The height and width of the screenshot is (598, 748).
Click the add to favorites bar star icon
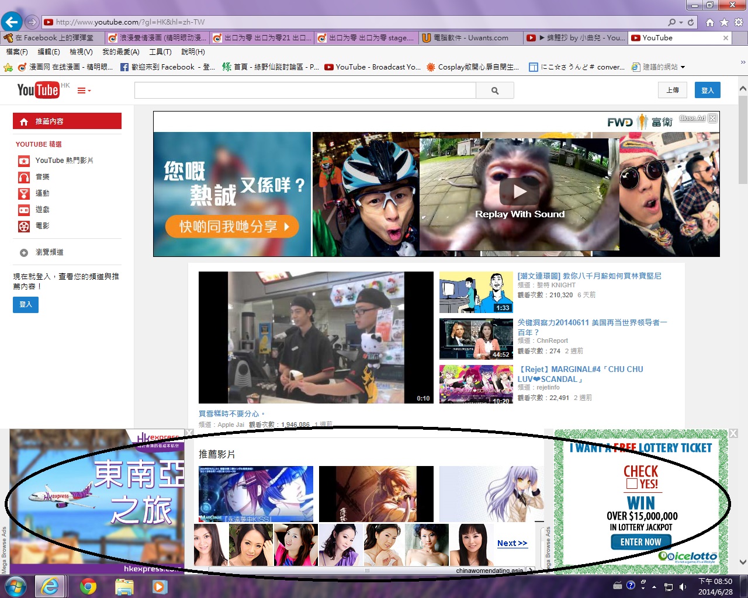point(8,67)
